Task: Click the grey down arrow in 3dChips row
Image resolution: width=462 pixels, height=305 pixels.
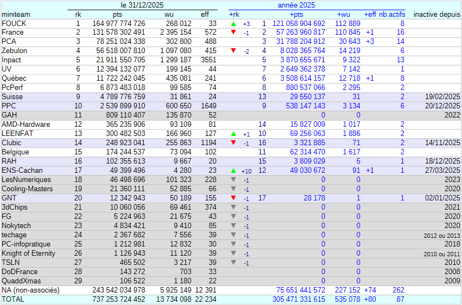Action: (x=233, y=207)
